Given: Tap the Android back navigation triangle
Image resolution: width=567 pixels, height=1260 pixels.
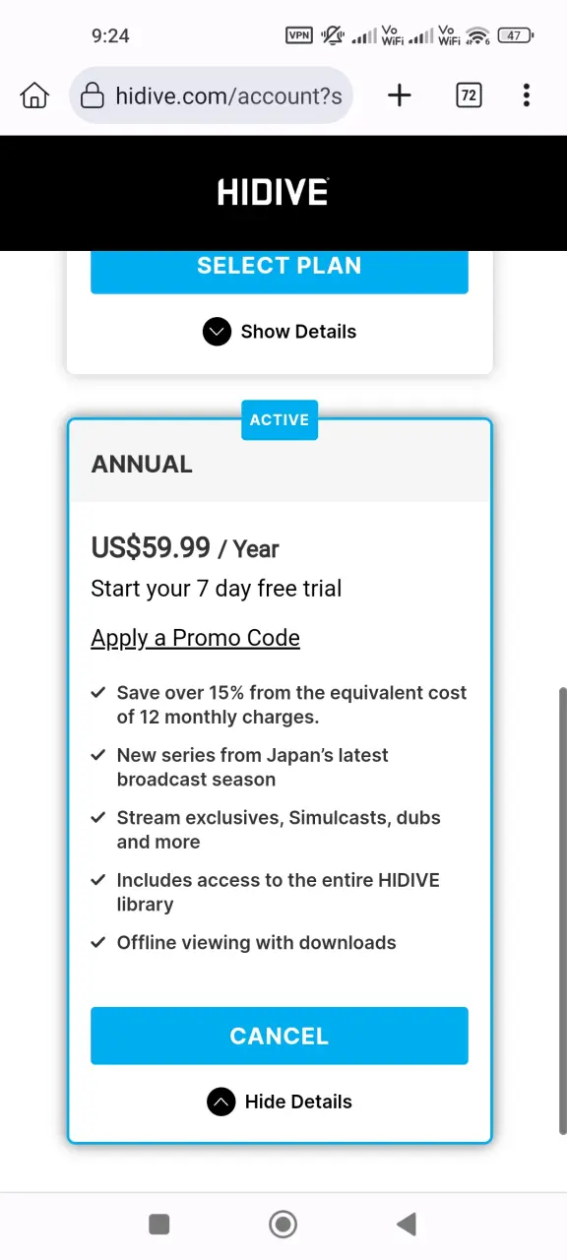Looking at the screenshot, I should pos(406,1224).
